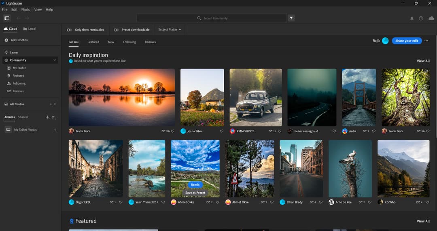
Task: Open Frank Beck's sunset lake photo
Action: (122, 97)
